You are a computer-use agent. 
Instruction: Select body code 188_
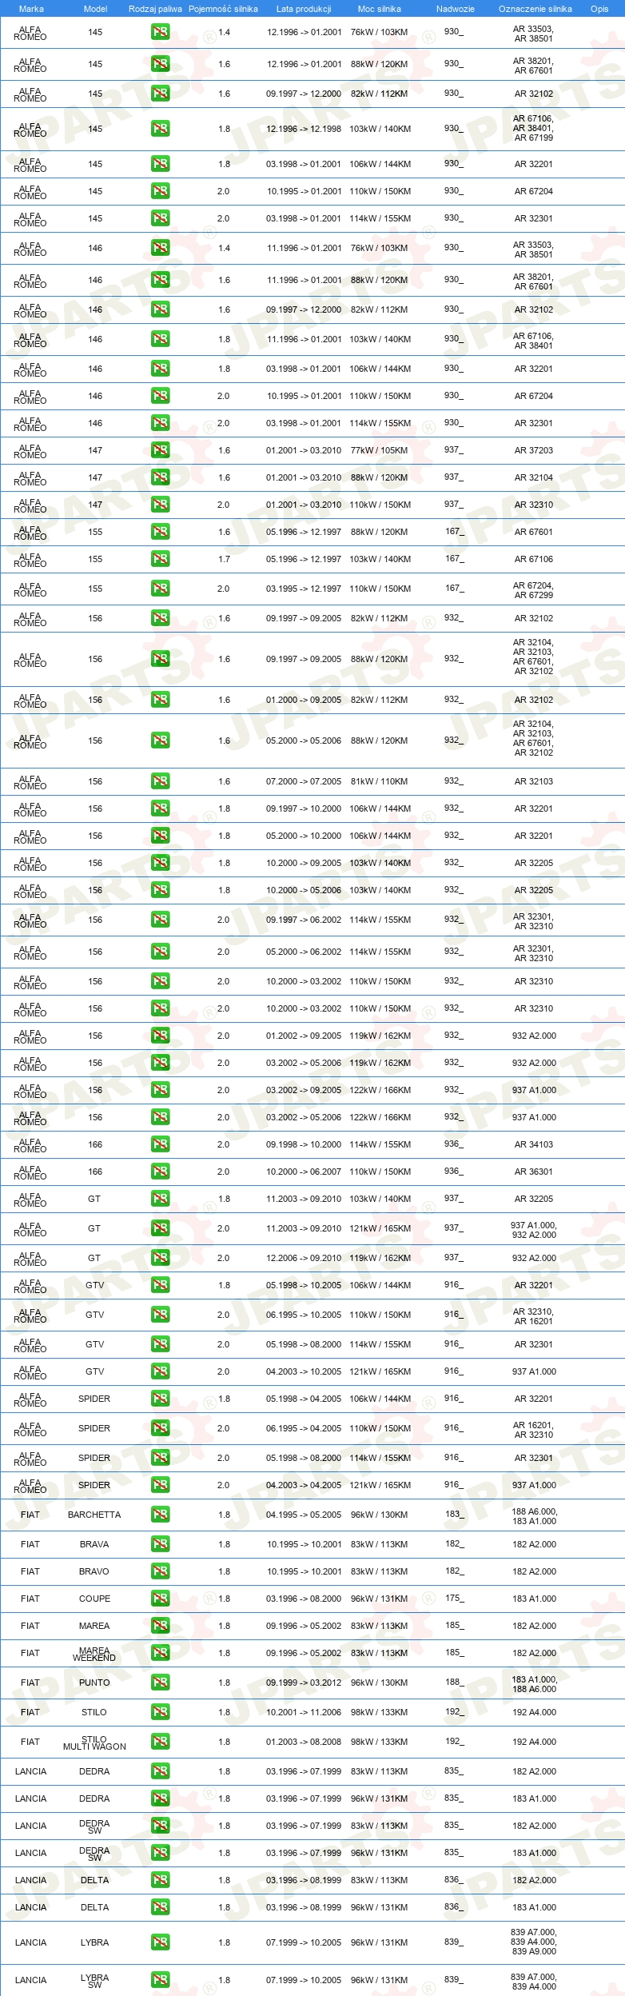[454, 1683]
